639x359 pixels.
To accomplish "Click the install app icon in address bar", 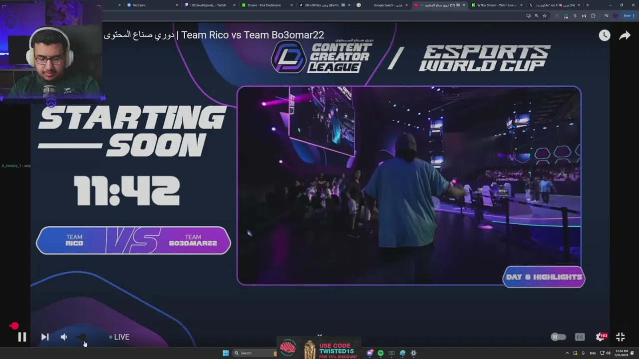I will click(529, 16).
